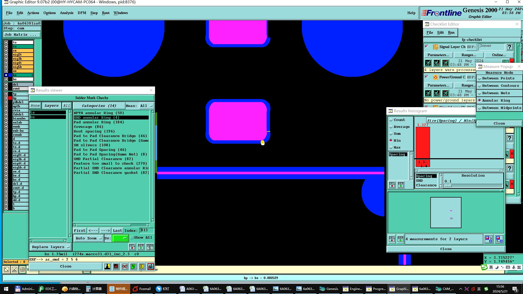This screenshot has height=294, width=523.
Task: Click the Job Matrix button
Action: pos(22,34)
